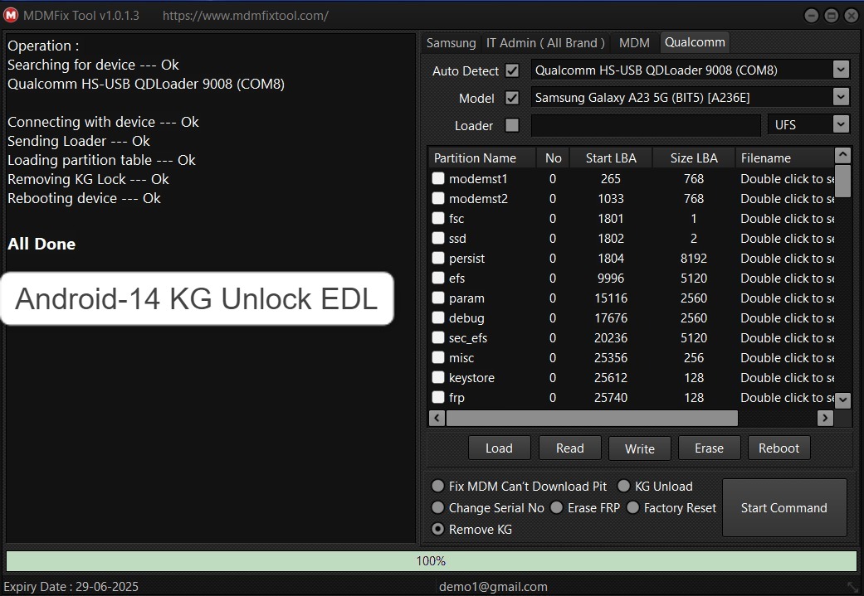
Task: Switch to the Samsung tab
Action: (451, 42)
